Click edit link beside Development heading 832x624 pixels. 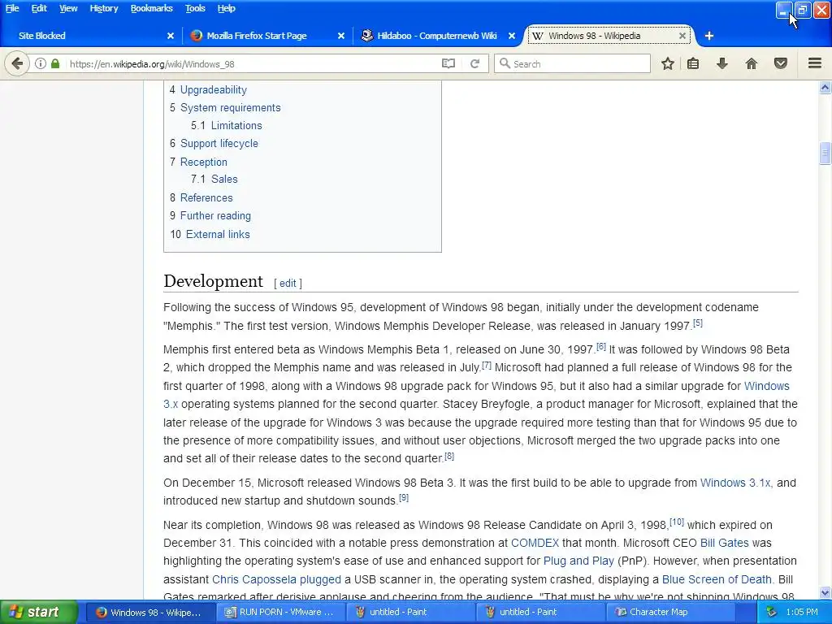(288, 284)
